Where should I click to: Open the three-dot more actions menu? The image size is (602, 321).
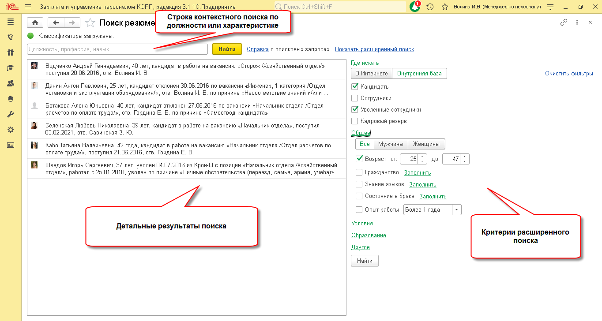(577, 22)
